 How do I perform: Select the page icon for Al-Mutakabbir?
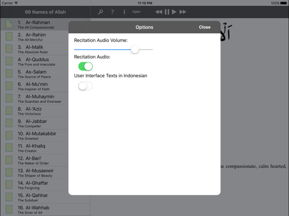tap(9, 135)
